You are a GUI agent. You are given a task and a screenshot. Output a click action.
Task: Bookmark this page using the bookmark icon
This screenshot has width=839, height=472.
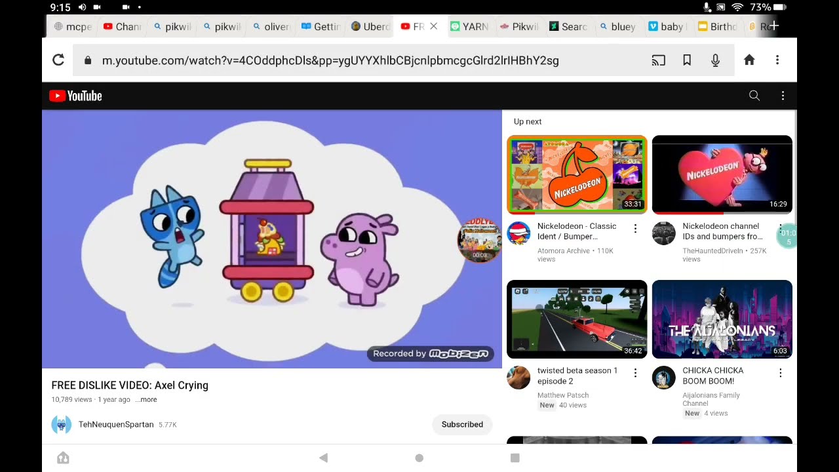pos(687,60)
